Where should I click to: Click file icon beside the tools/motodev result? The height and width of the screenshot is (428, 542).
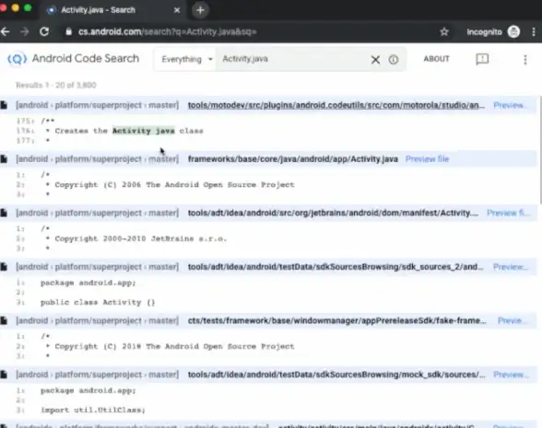[4, 105]
